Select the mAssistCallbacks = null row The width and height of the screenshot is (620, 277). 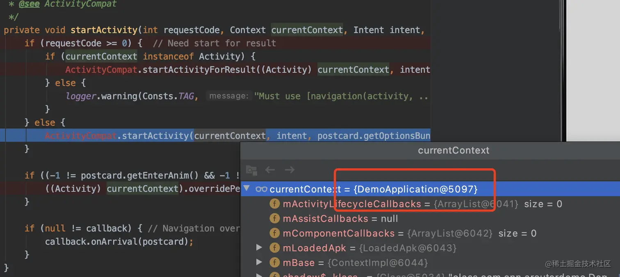tap(430, 219)
